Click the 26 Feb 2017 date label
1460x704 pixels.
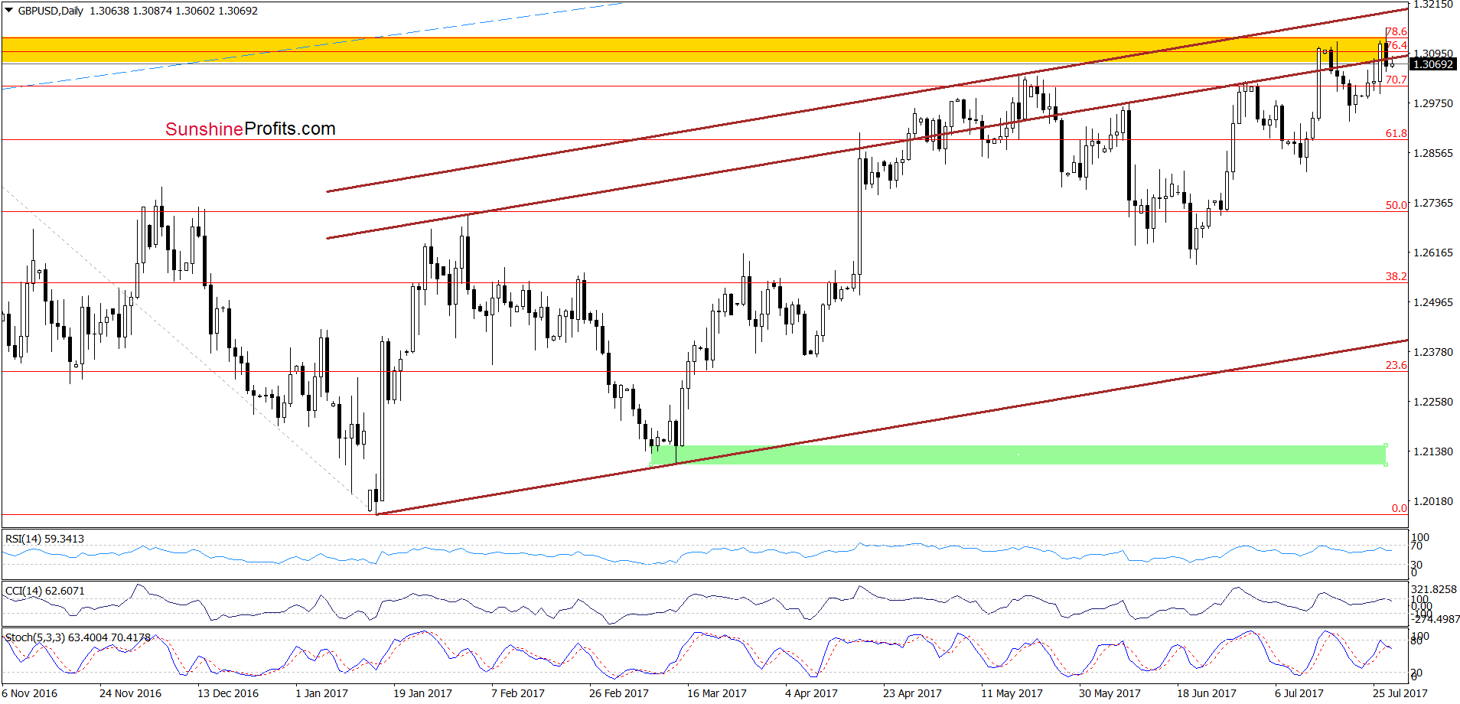pyautogui.click(x=619, y=693)
